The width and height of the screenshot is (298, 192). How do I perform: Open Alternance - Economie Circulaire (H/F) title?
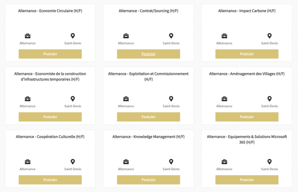50,11
